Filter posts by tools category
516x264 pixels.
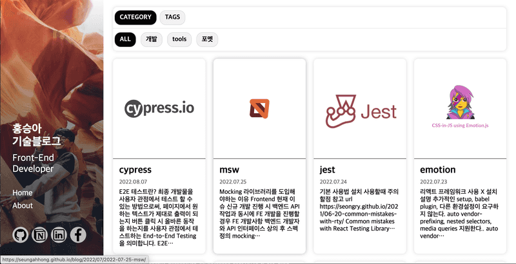tap(179, 39)
